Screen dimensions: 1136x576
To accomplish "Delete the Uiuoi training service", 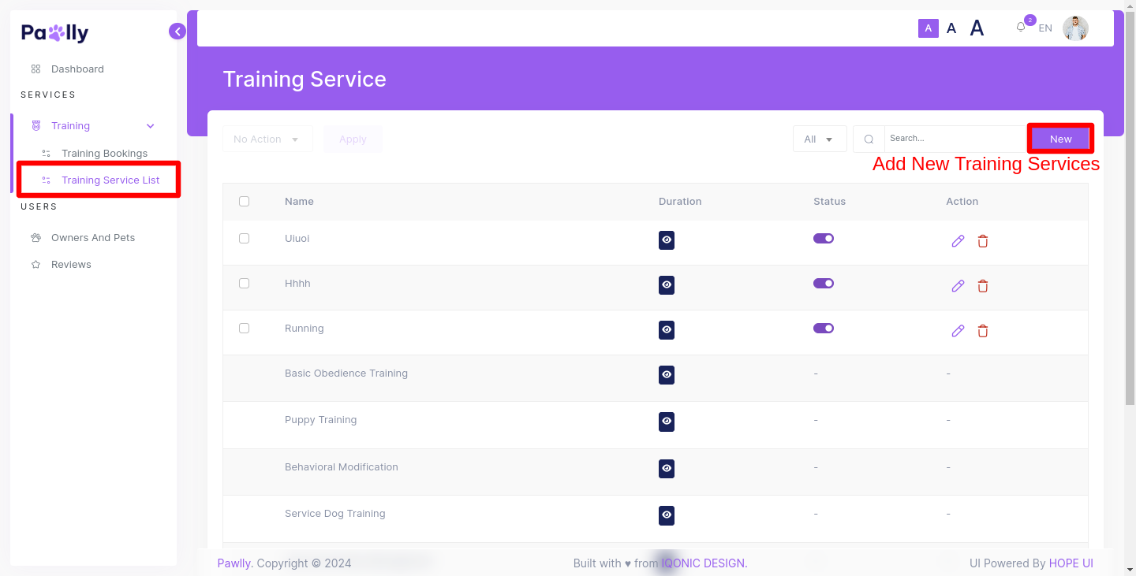I will pos(983,241).
